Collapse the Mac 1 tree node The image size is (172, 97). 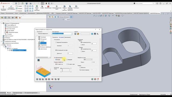6,48
